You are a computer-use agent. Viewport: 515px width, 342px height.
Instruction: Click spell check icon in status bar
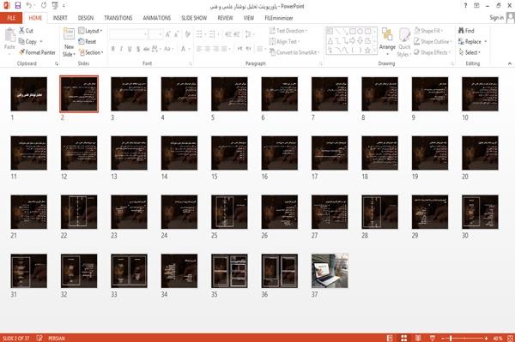39,338
